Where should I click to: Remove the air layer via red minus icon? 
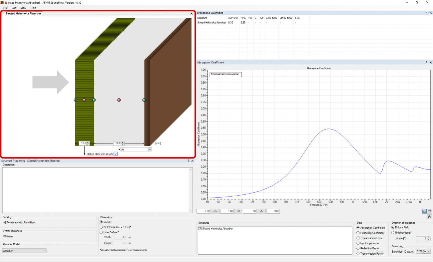pyautogui.click(x=119, y=100)
